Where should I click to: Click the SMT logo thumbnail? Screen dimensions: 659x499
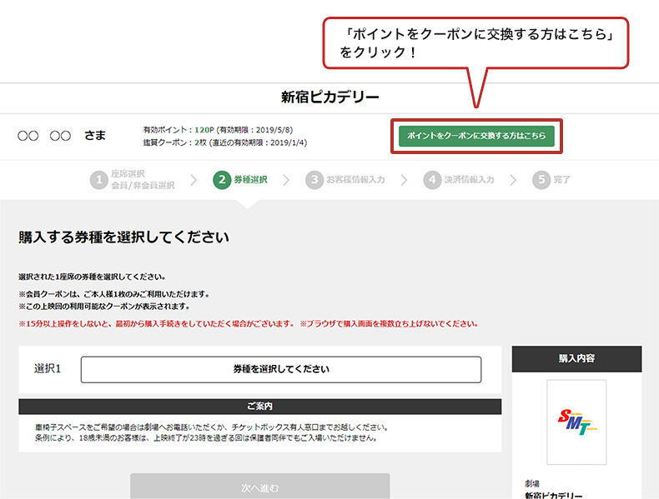(x=576, y=423)
